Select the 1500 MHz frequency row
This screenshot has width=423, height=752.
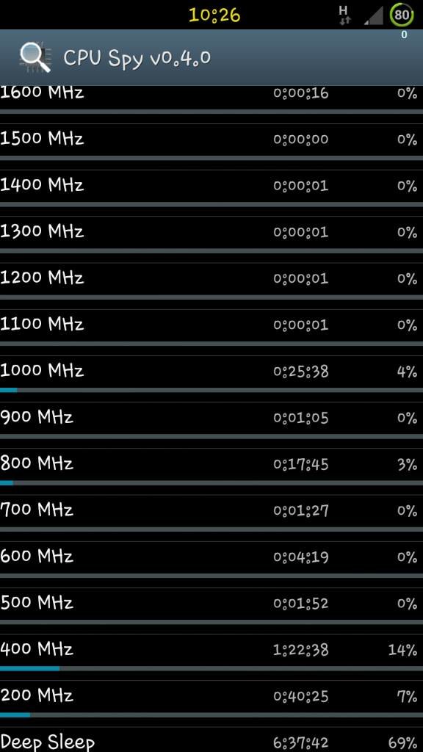click(x=211, y=142)
